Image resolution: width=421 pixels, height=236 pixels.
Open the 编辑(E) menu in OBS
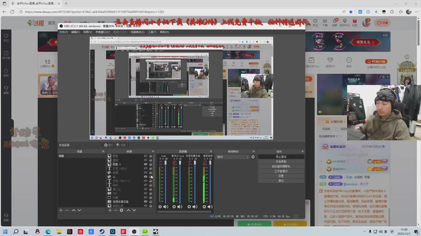tap(75, 32)
